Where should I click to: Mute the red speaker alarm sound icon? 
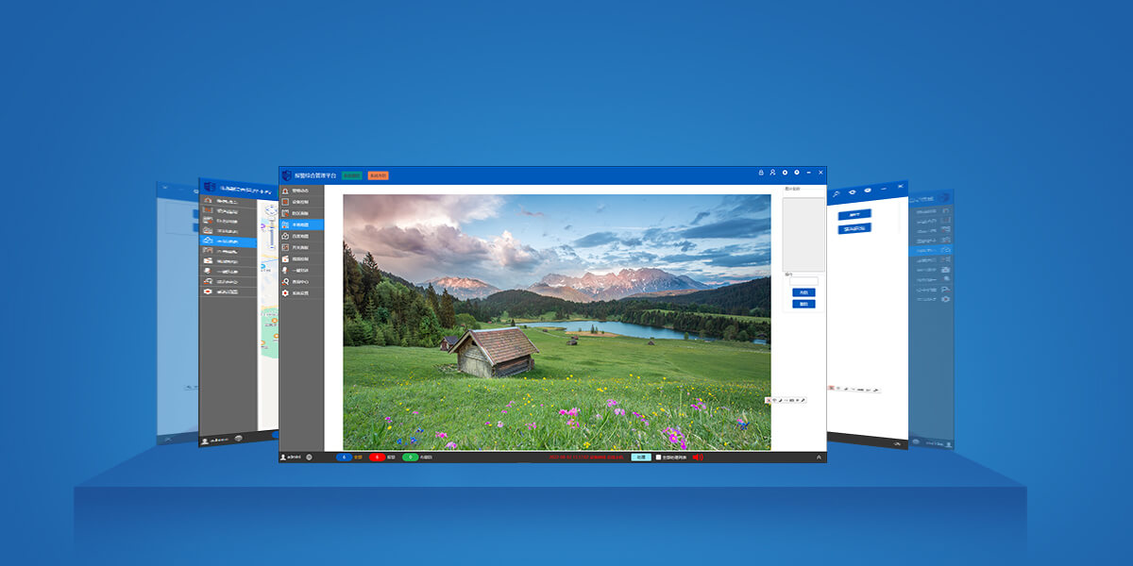pos(697,458)
